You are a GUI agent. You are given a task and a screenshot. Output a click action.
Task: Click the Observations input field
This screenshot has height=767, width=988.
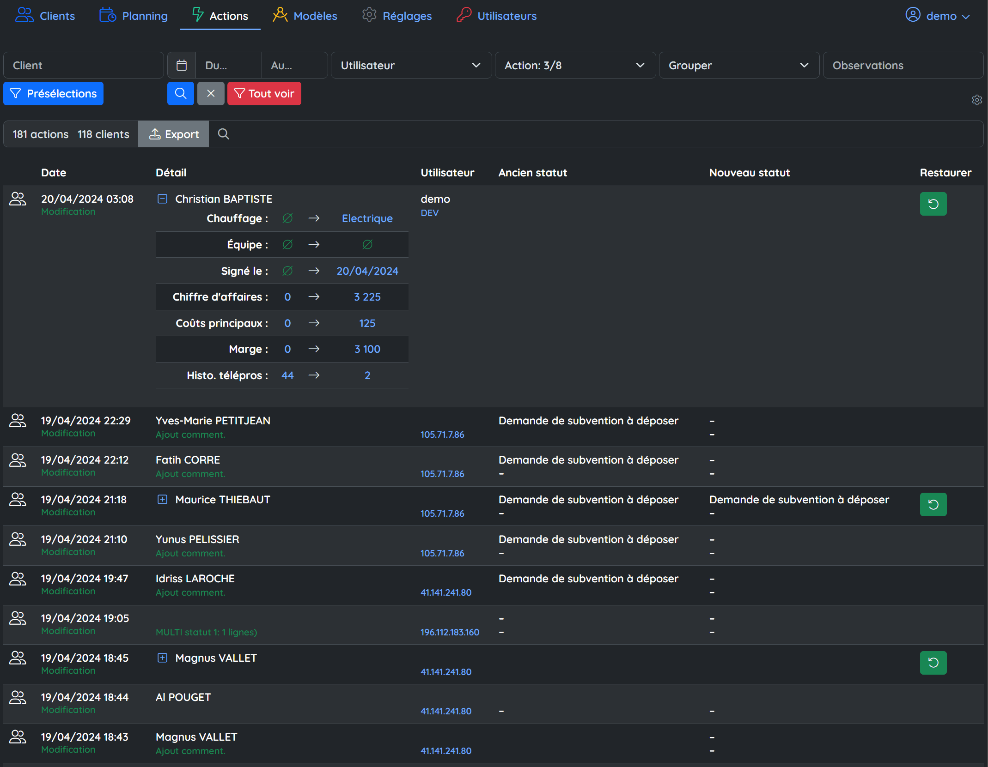click(903, 66)
